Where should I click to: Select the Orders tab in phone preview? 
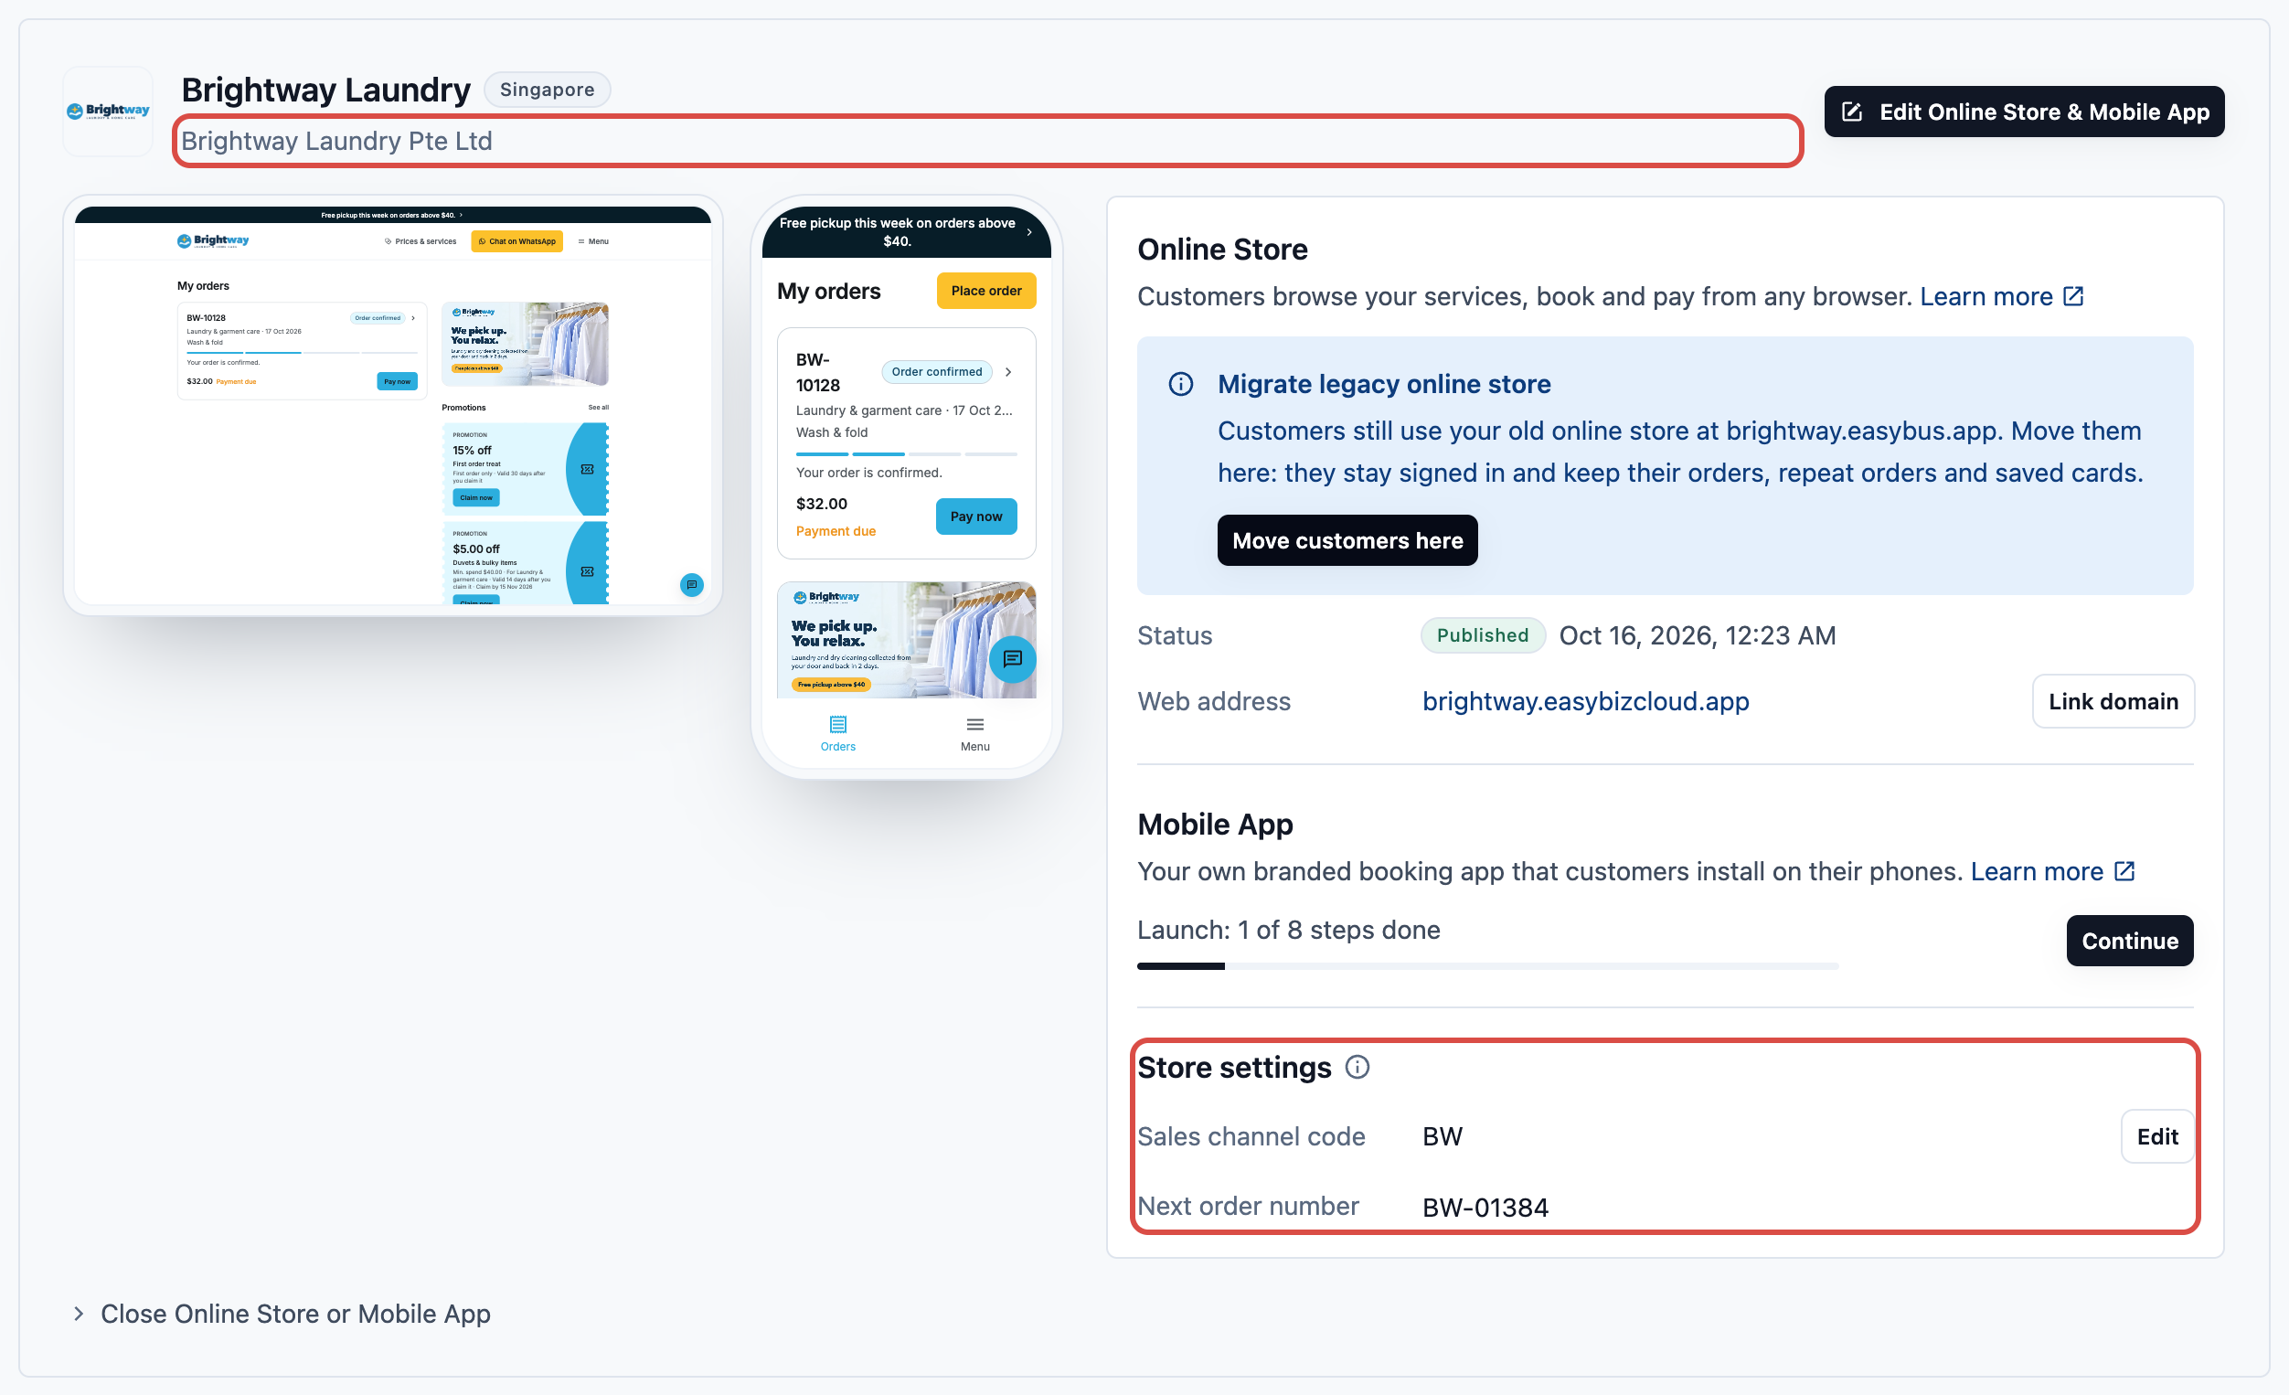(x=837, y=733)
